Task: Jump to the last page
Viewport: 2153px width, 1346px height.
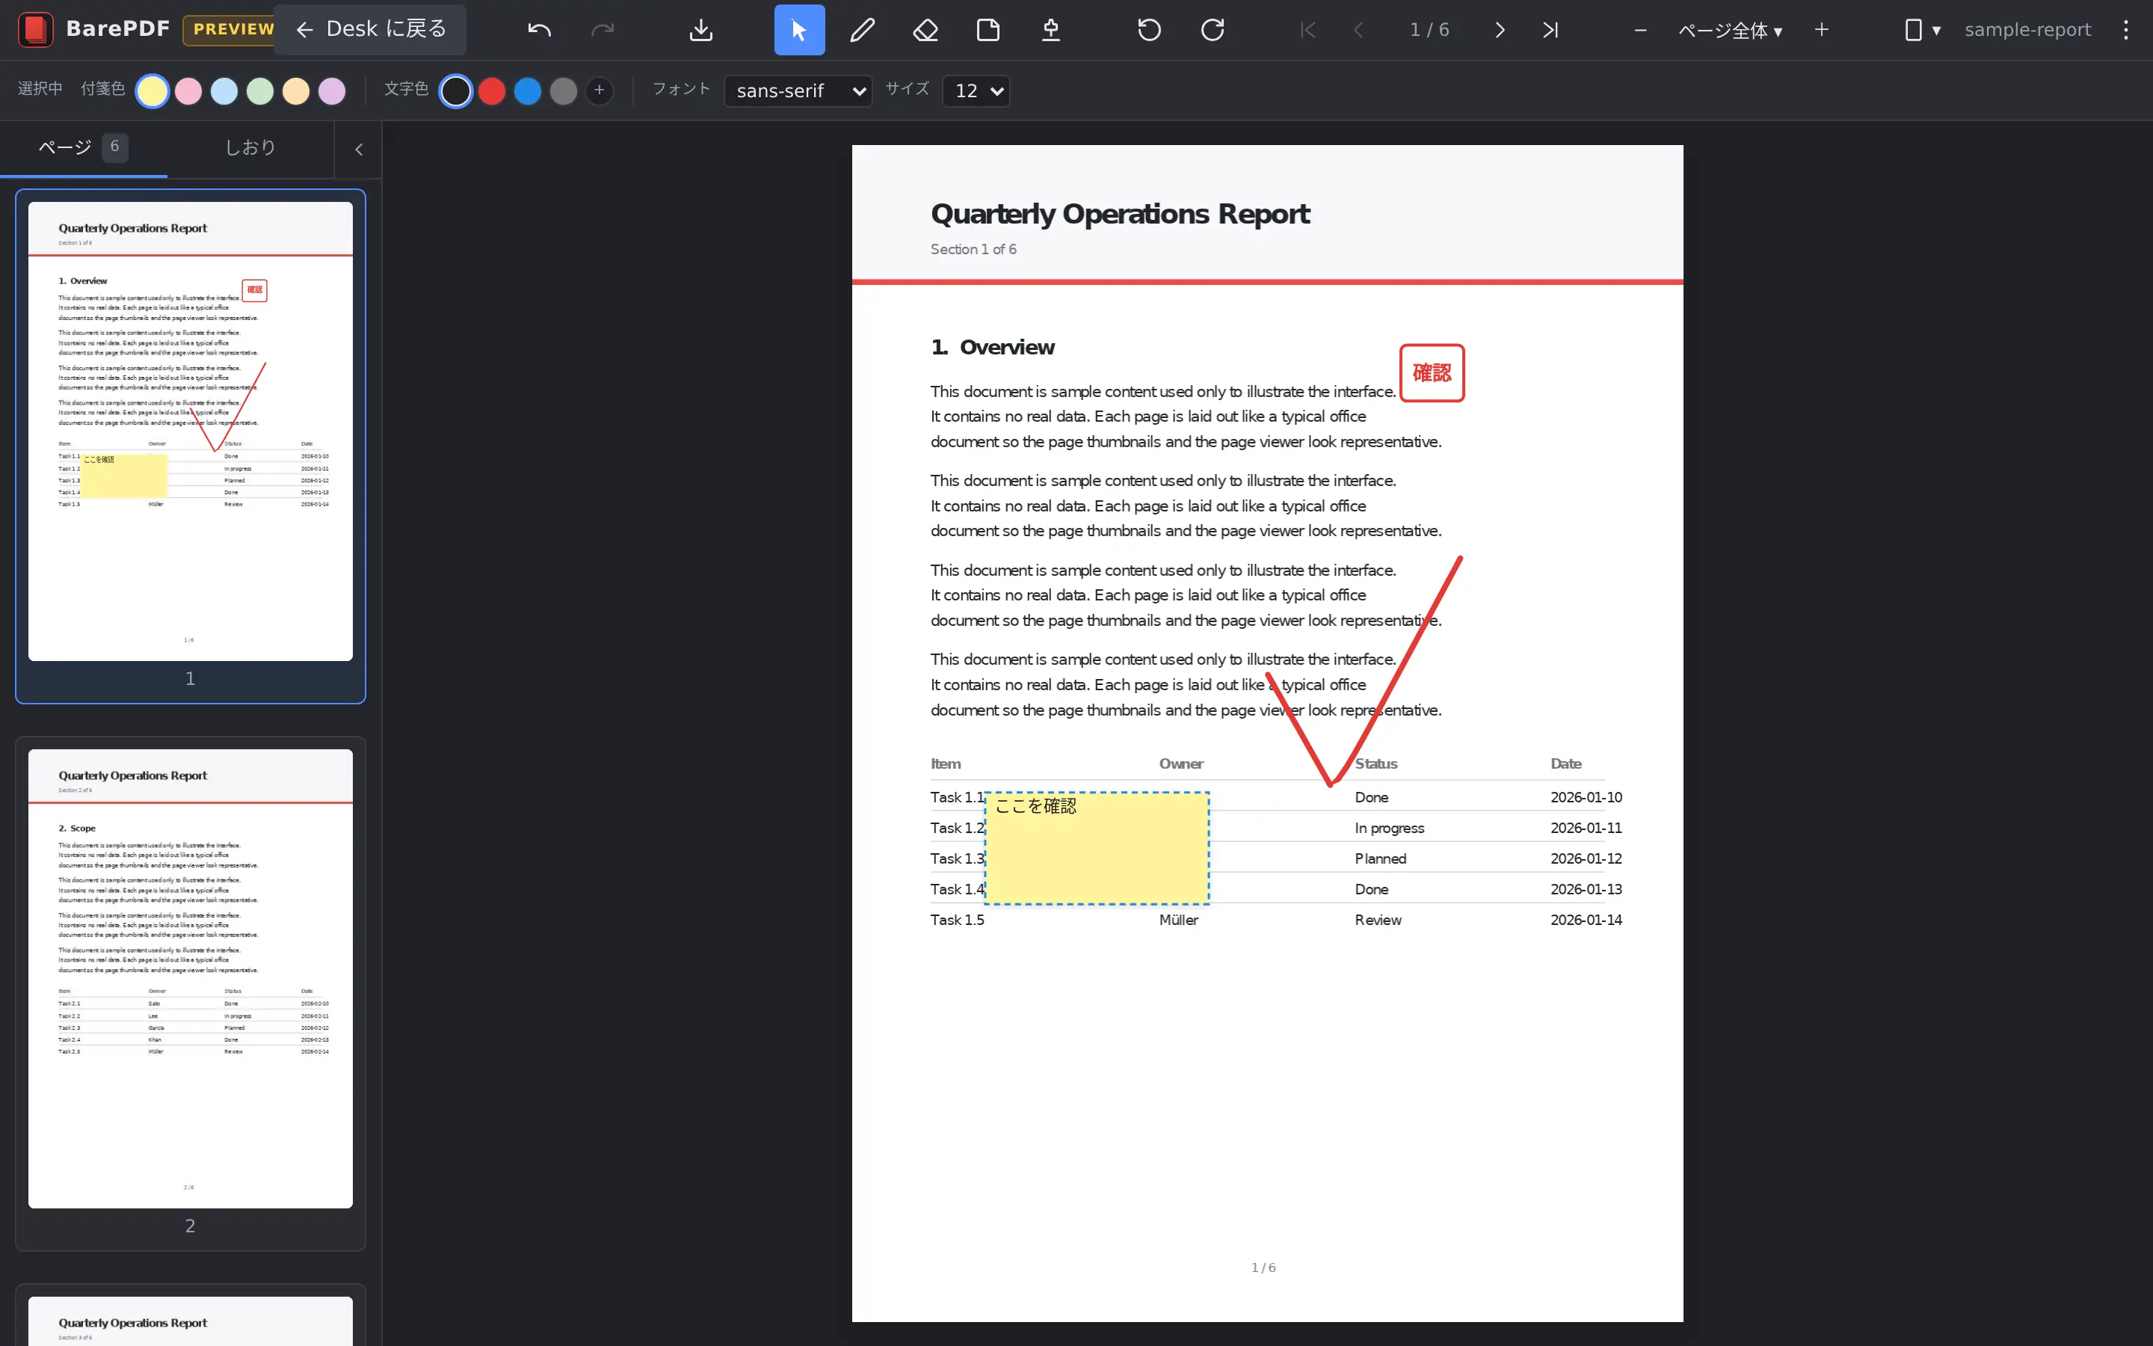Action: point(1550,29)
